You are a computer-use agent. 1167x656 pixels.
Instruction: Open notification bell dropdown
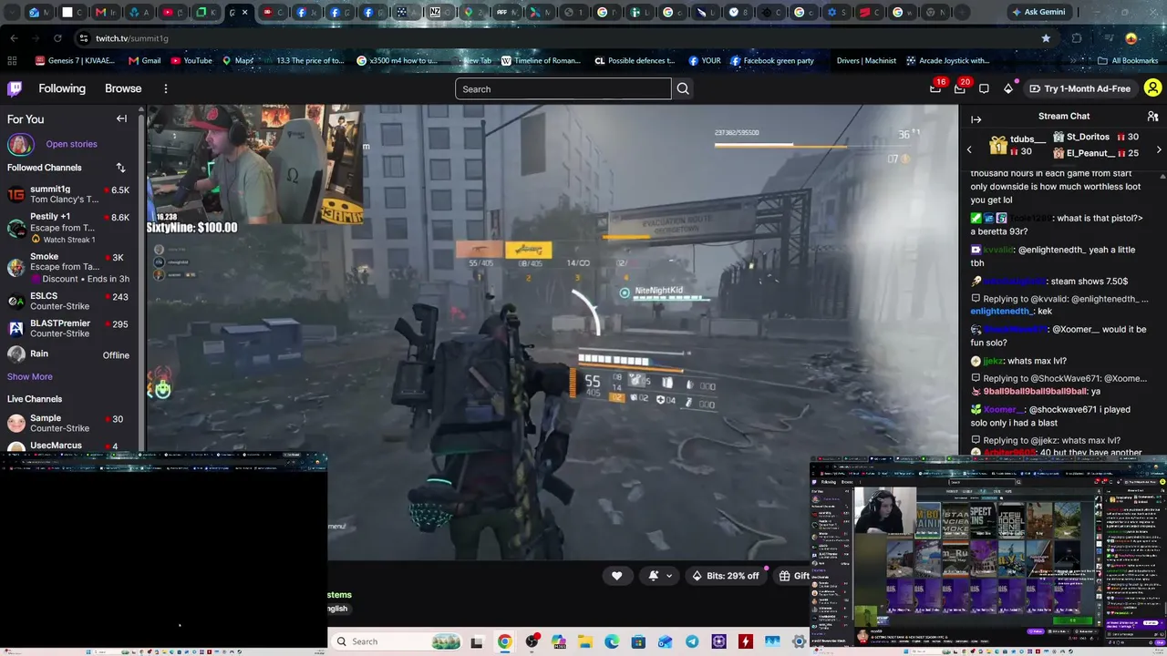[x=661, y=576]
